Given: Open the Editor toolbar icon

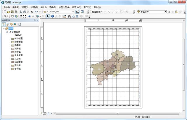Looking at the screenshot, I should tap(77, 12).
